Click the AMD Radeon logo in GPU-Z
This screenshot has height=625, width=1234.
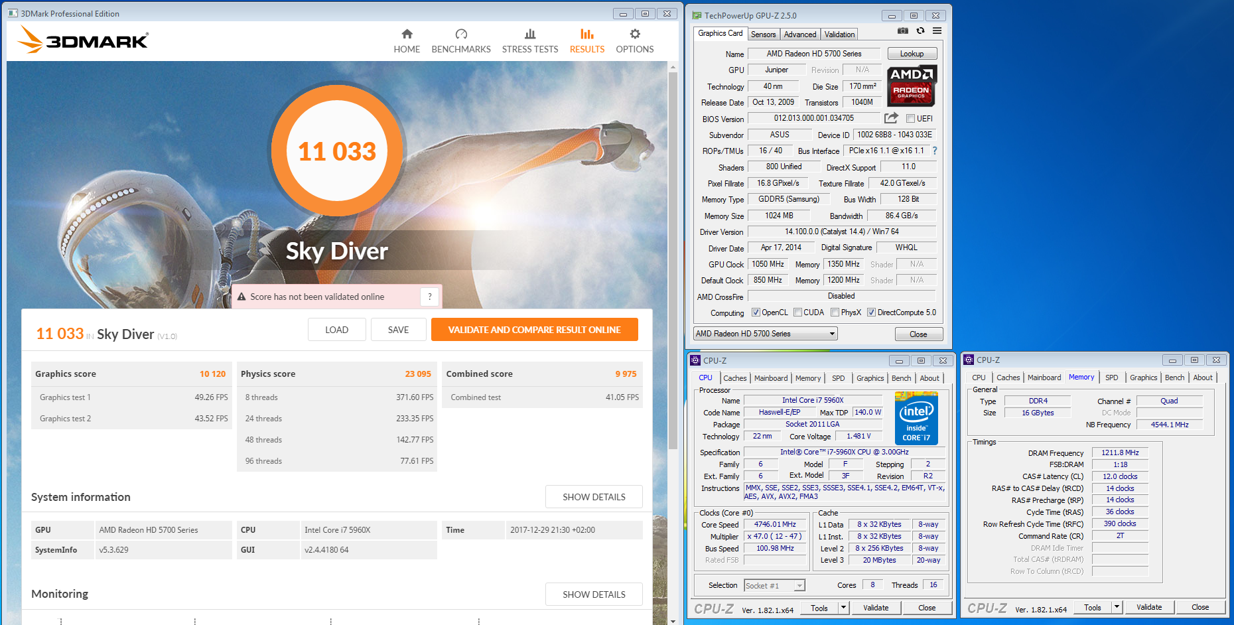912,86
